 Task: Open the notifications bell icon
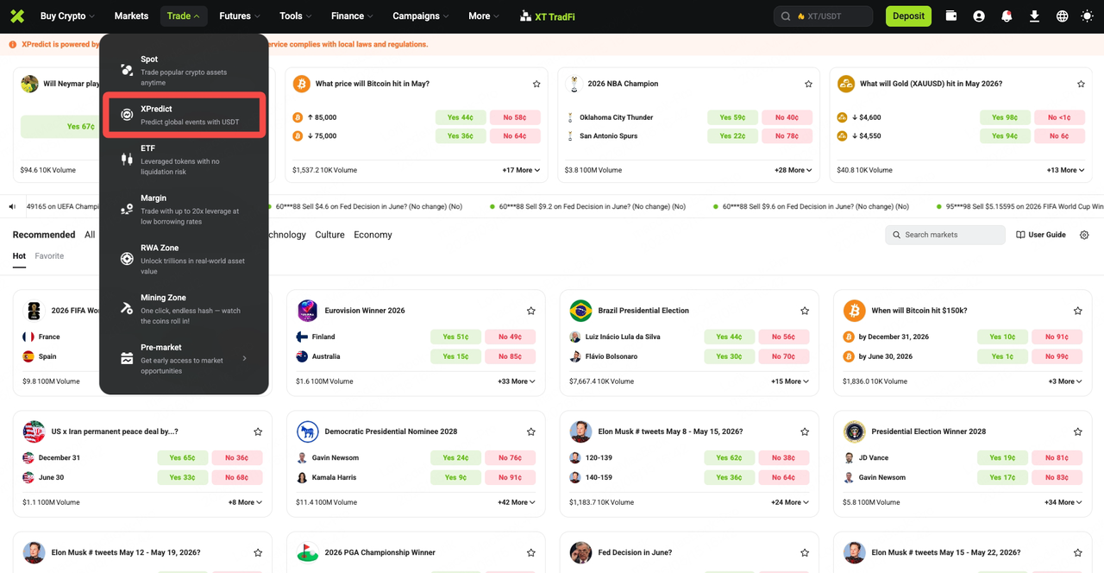pos(1007,16)
